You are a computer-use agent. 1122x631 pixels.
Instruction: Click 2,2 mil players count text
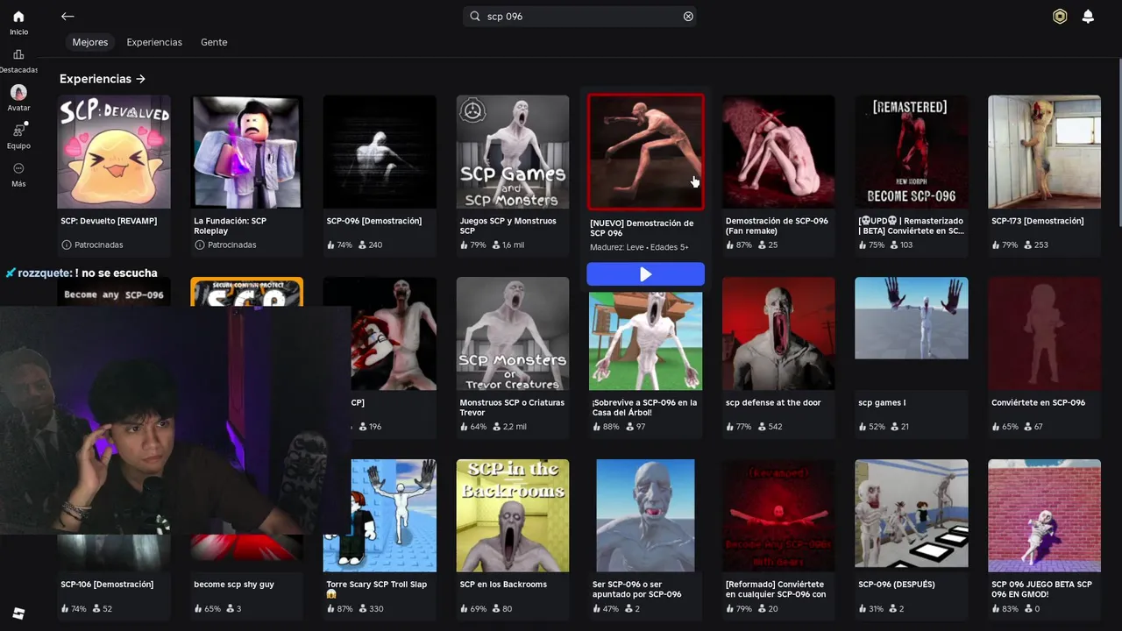click(508, 427)
